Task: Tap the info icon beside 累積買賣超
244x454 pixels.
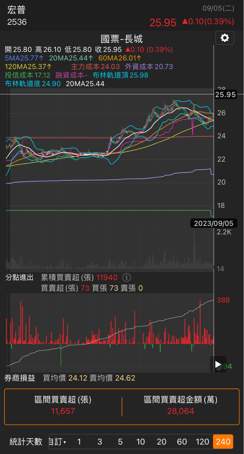Action: pos(126,277)
